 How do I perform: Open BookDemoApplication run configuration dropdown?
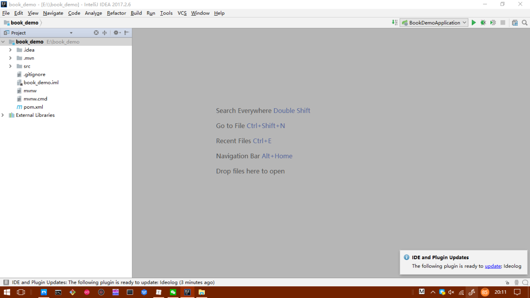[434, 23]
